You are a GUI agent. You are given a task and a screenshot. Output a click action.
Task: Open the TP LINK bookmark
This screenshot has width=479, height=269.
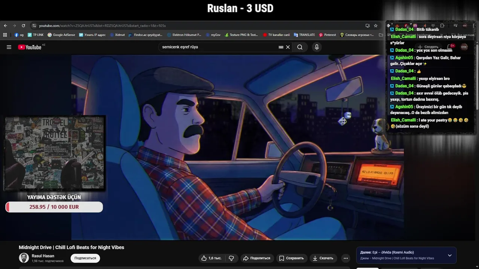coord(36,35)
